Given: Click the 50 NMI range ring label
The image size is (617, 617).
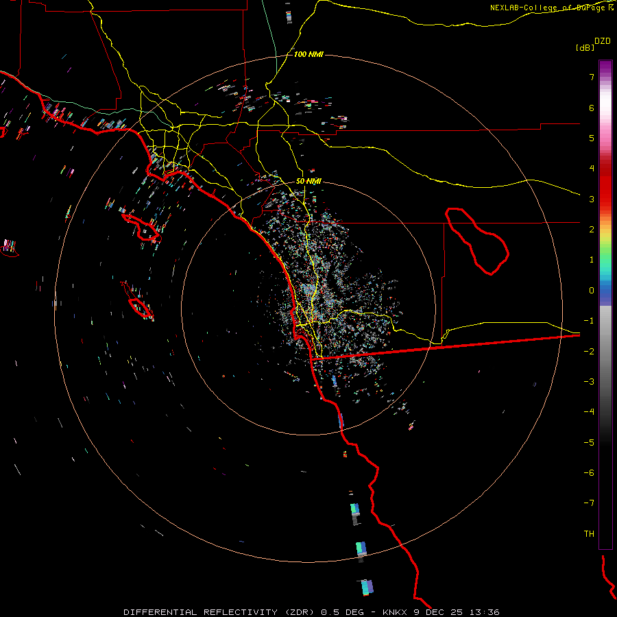Looking at the screenshot, I should pyautogui.click(x=308, y=181).
